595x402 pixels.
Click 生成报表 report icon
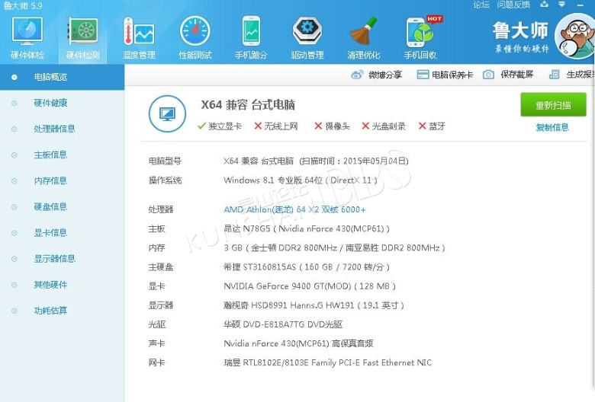pos(554,75)
